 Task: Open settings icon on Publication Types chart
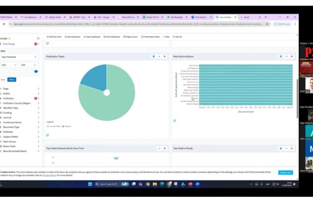point(153,56)
